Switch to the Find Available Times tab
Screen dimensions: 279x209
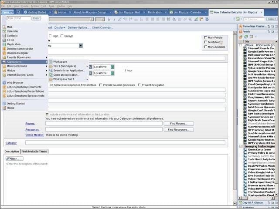(34, 152)
